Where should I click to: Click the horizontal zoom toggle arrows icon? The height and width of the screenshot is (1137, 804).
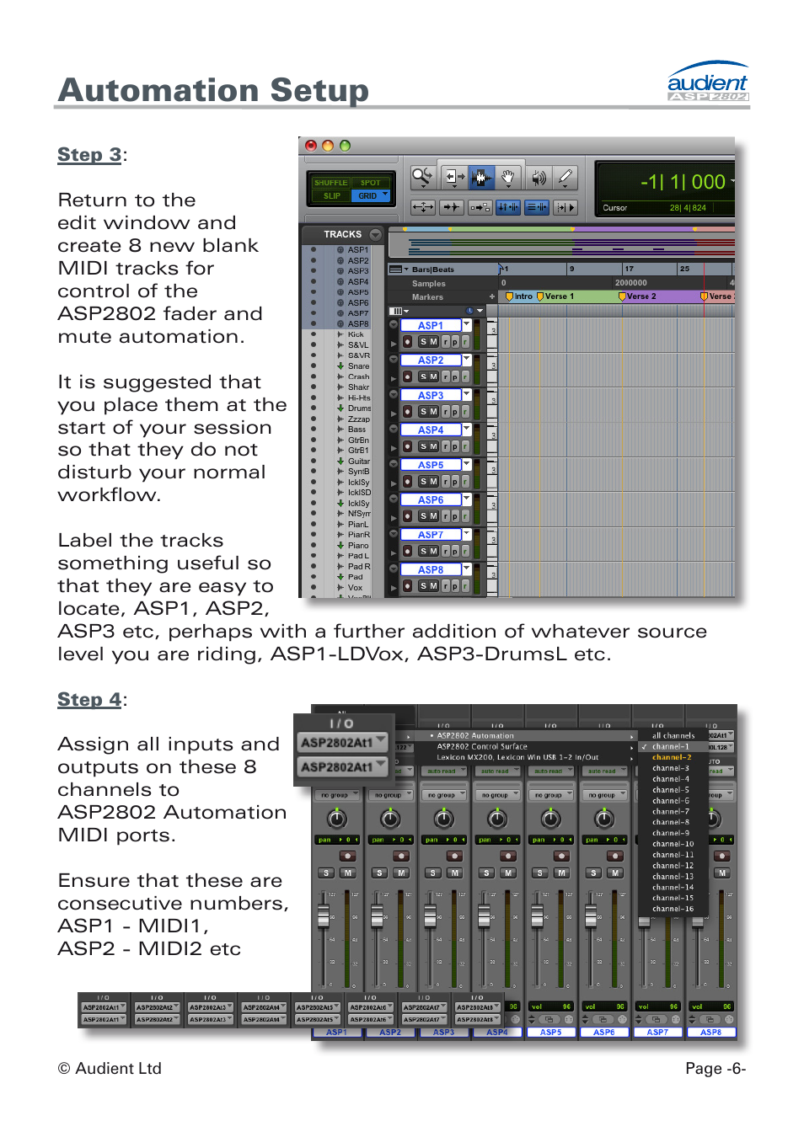click(423, 207)
